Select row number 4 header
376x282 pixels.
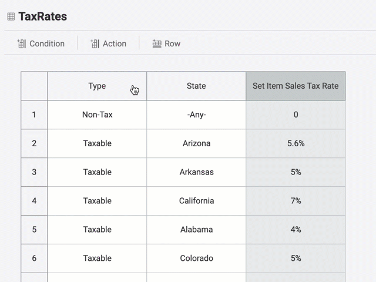coord(34,201)
